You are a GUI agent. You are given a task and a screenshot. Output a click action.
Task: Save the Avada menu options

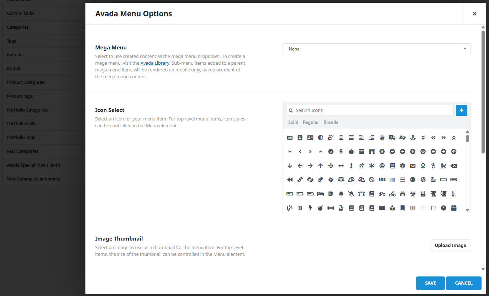click(x=430, y=283)
